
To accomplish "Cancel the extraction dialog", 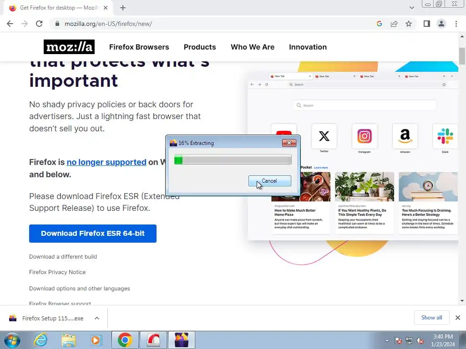I will click(269, 181).
